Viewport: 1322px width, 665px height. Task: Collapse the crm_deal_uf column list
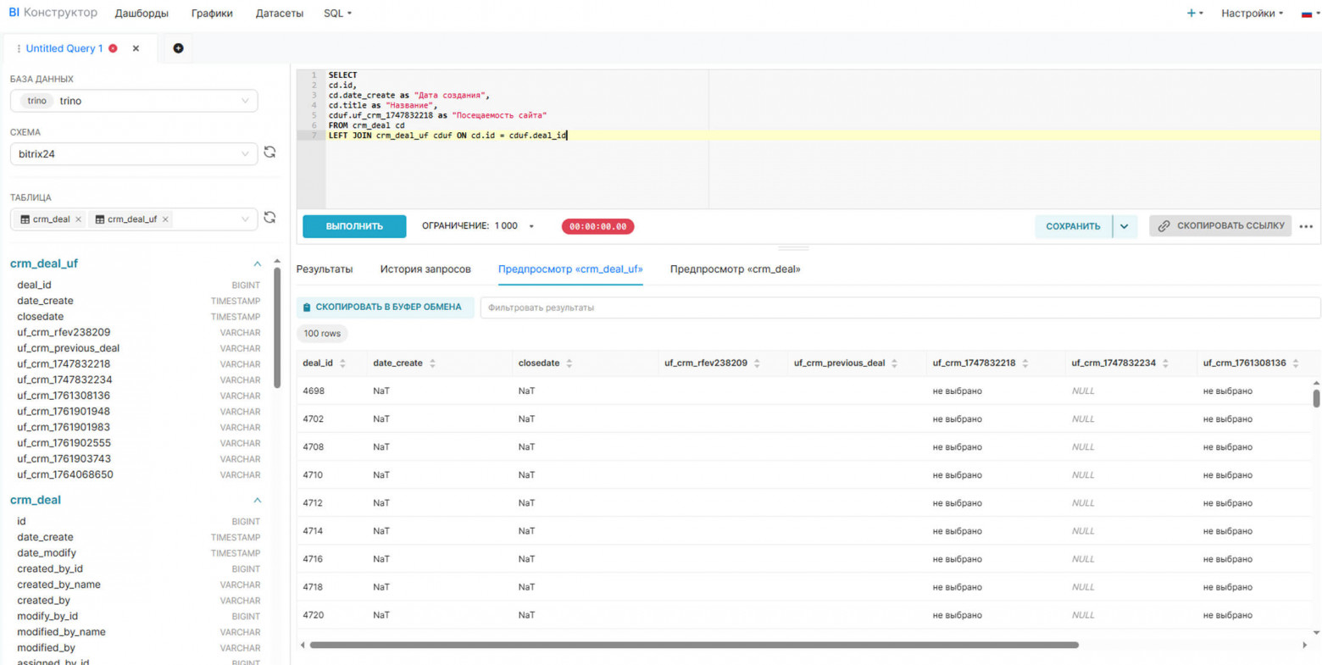click(x=257, y=263)
